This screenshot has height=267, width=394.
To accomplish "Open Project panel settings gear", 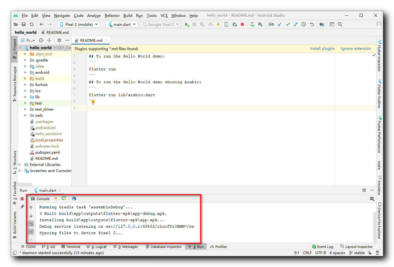I will (x=59, y=40).
